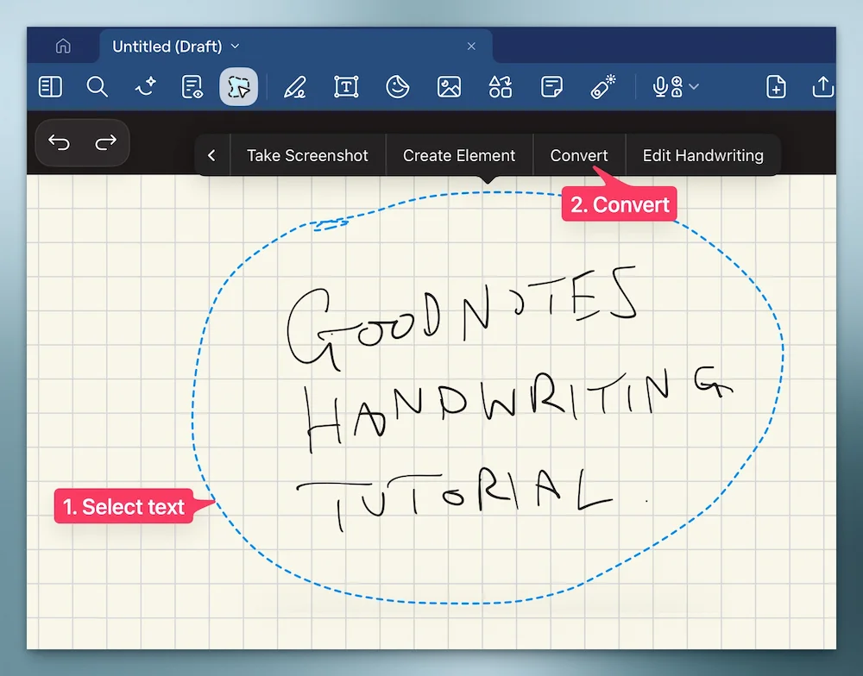Select the Lasso selection tool
863x676 pixels.
pyautogui.click(x=238, y=86)
